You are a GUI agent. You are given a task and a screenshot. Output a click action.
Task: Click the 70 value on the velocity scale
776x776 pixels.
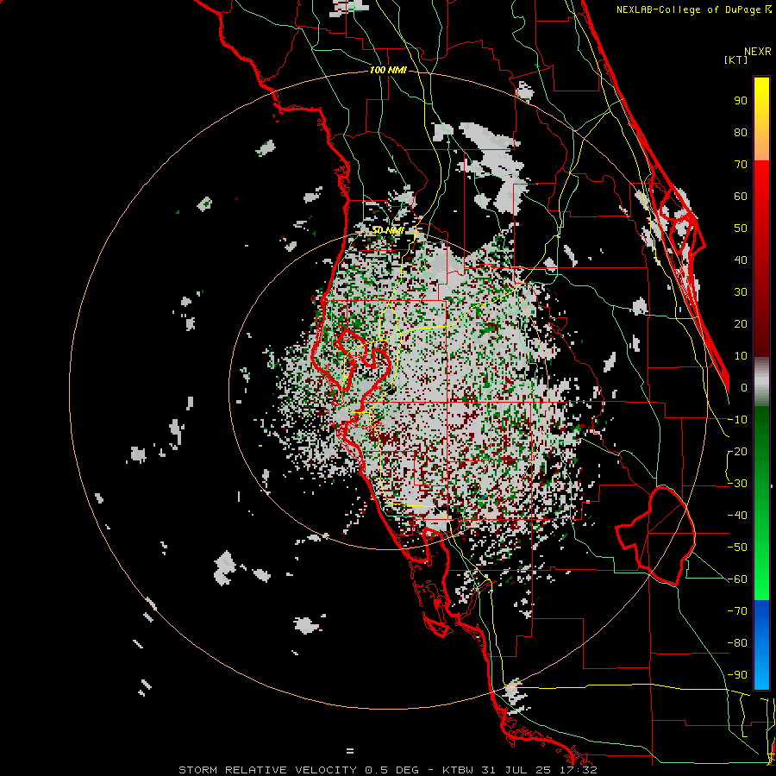[x=741, y=165]
